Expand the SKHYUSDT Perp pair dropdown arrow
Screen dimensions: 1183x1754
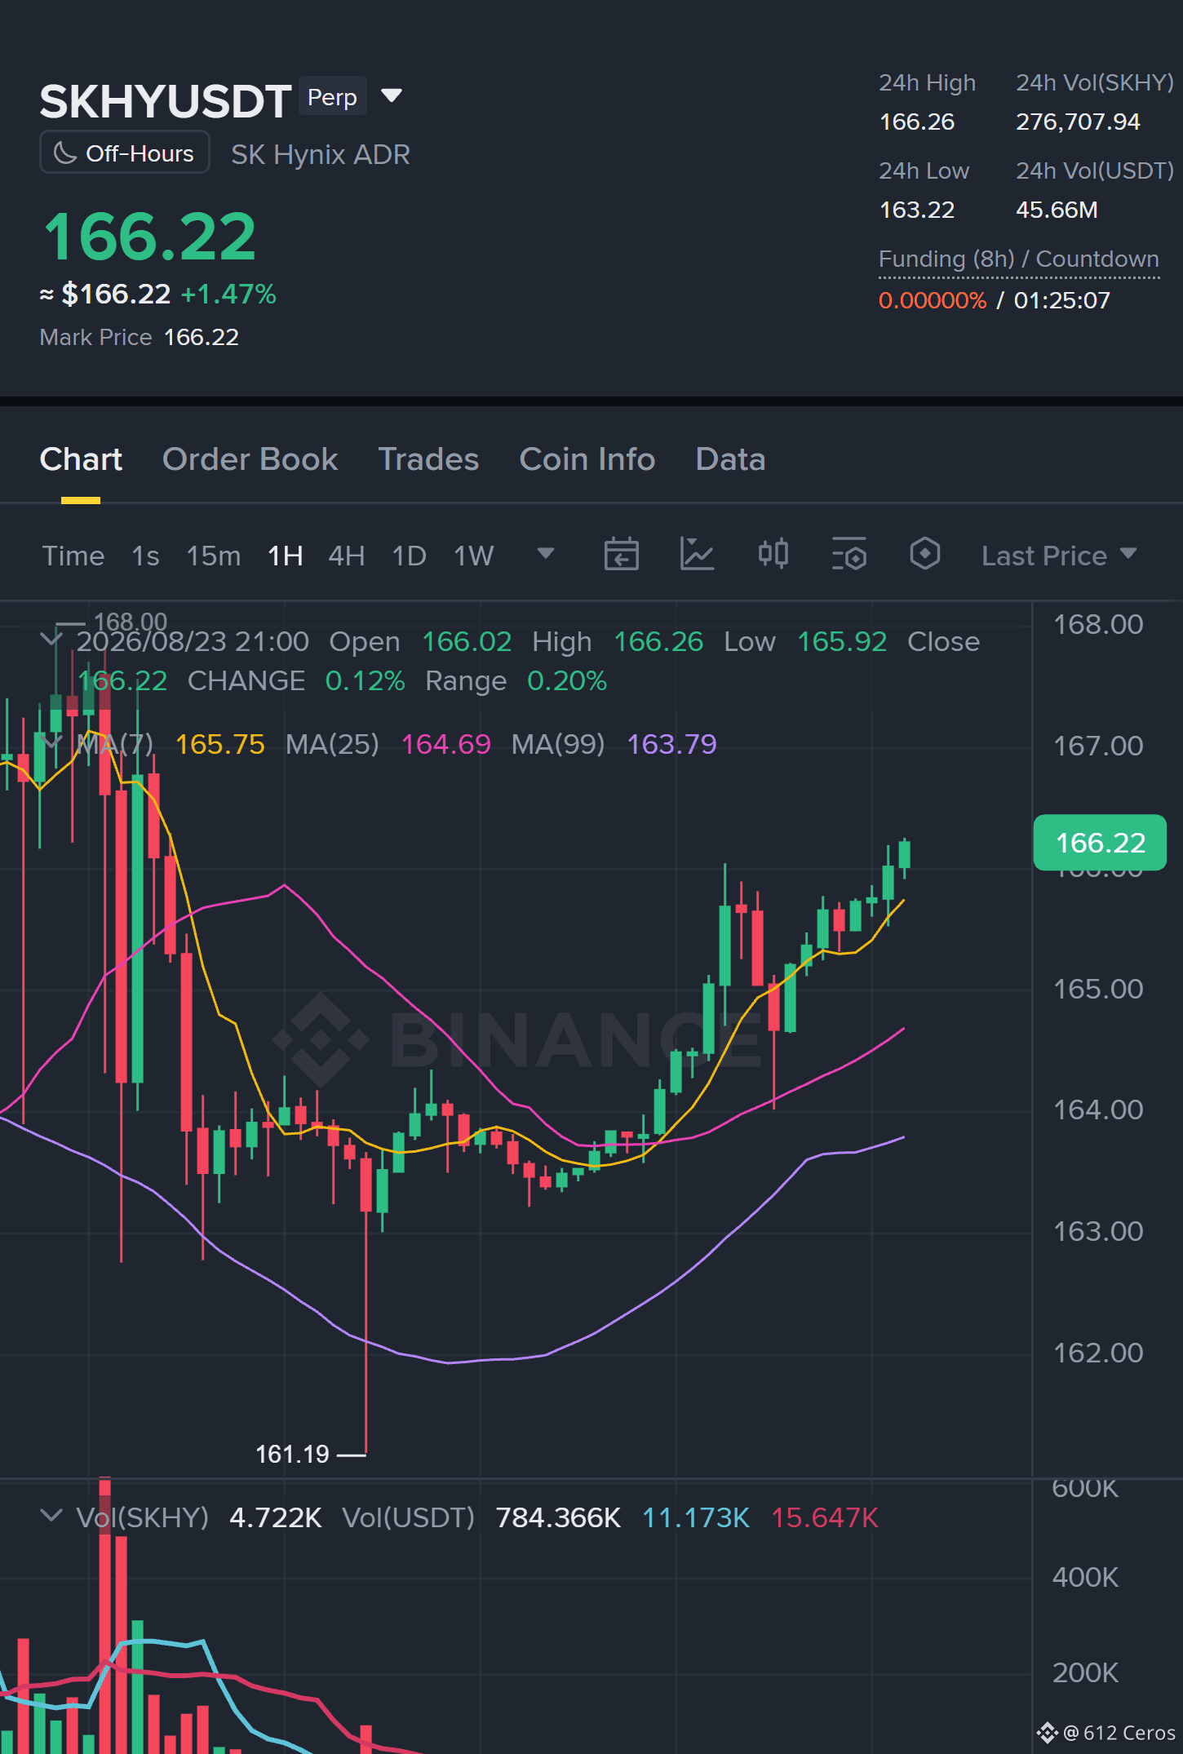(392, 96)
